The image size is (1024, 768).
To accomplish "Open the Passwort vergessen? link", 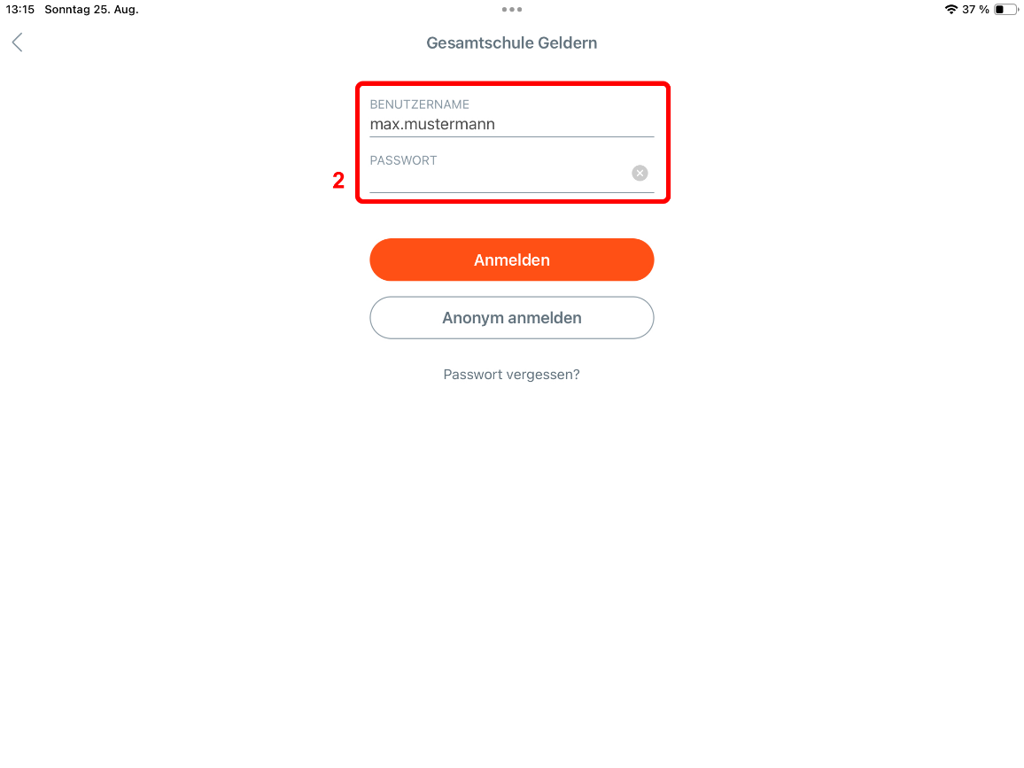I will (511, 375).
